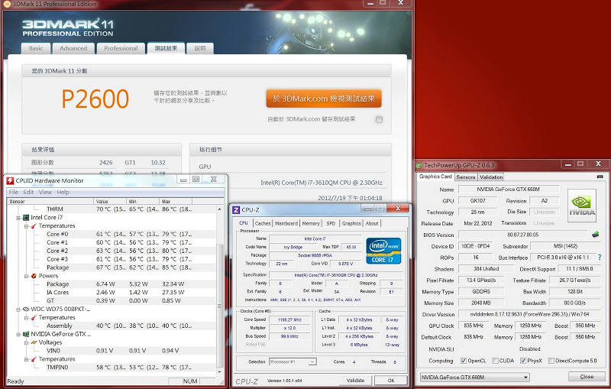The image size is (611, 389).
Task: Click the GPU-Z screenshot camera icon
Action: pyautogui.click(x=600, y=177)
